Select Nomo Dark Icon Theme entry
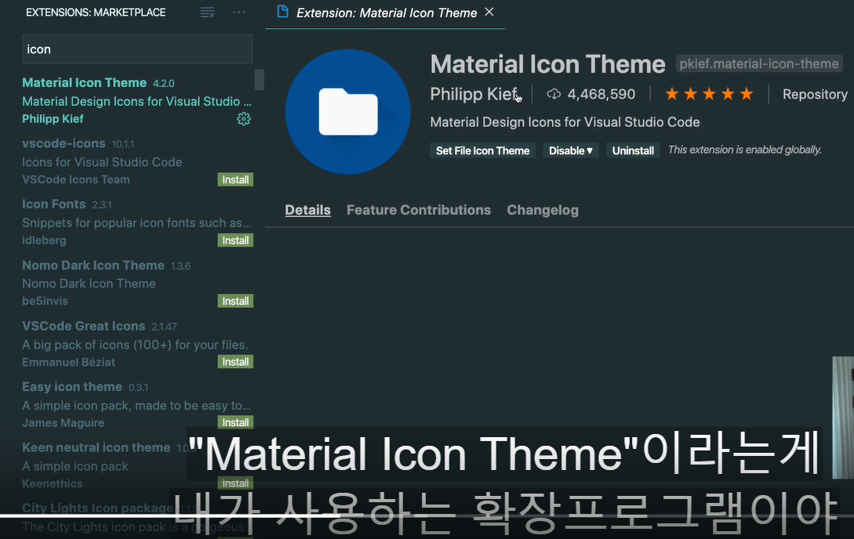 pyautogui.click(x=137, y=283)
